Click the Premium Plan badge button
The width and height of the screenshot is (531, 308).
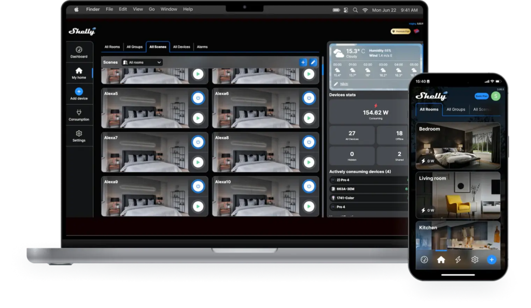(400, 31)
